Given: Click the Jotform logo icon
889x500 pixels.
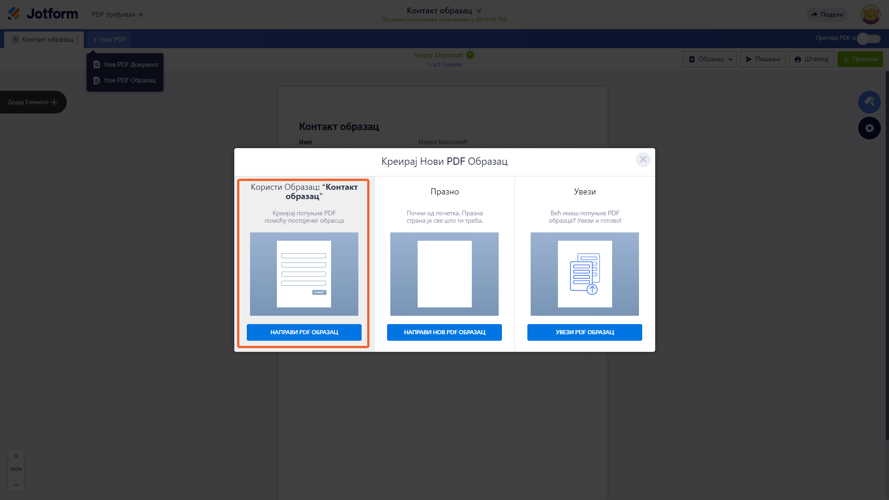Looking at the screenshot, I should coord(14,14).
